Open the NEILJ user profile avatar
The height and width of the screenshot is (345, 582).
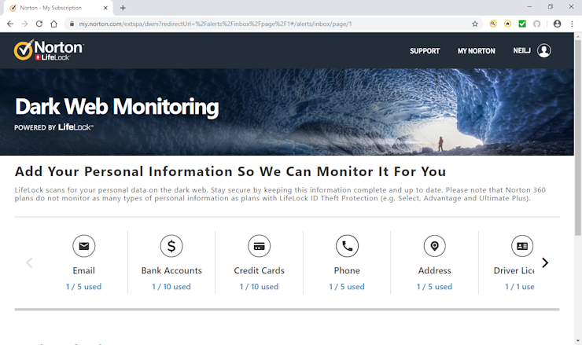(x=543, y=51)
